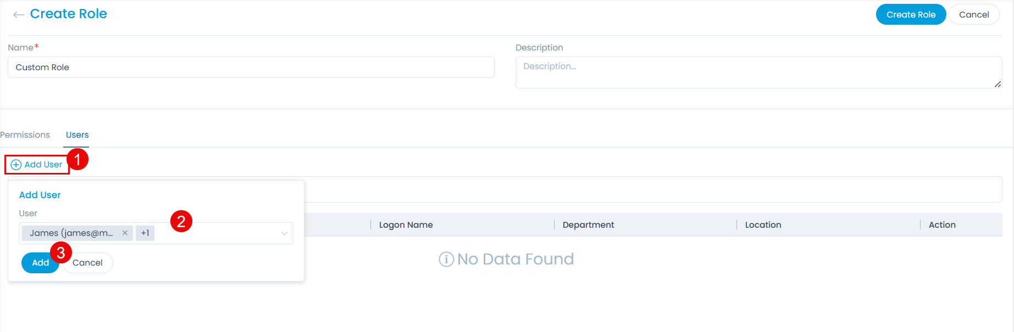Click the Location column header
The height and width of the screenshot is (332, 1014).
pyautogui.click(x=763, y=225)
